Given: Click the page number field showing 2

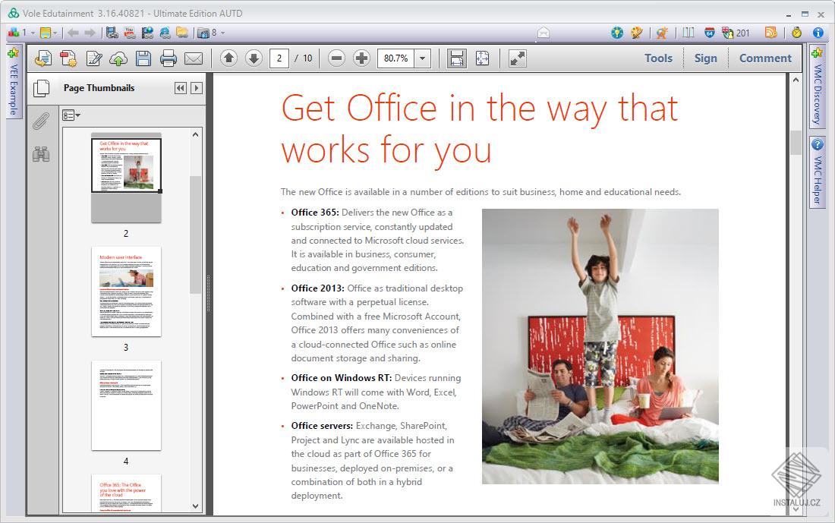Looking at the screenshot, I should (279, 58).
